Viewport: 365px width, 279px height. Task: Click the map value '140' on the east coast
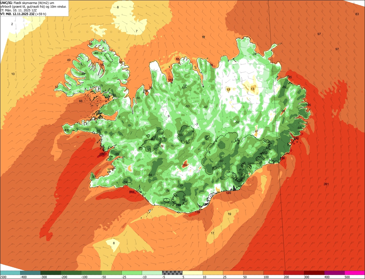coord(297,138)
